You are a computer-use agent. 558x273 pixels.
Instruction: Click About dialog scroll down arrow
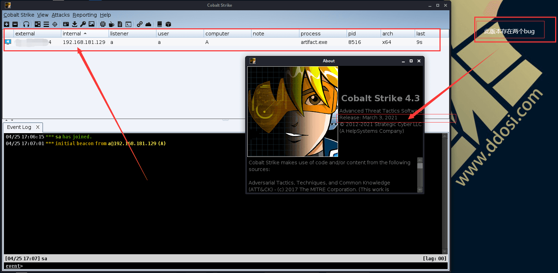[420, 190]
